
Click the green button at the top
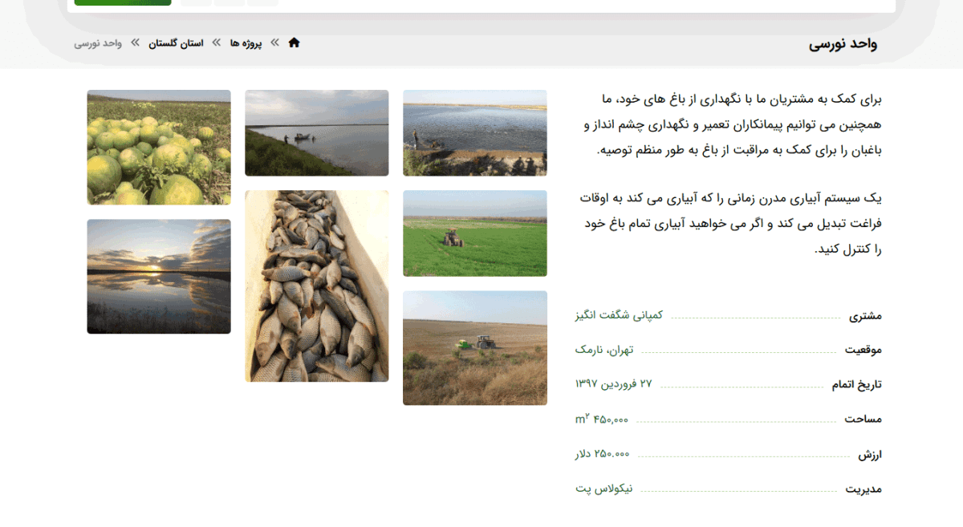[x=122, y=2]
